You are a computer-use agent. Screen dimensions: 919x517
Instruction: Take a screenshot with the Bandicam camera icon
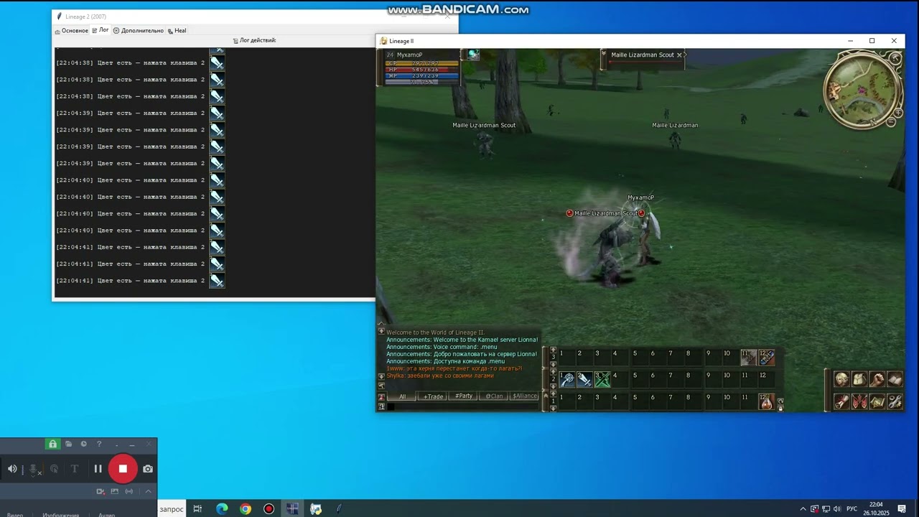(147, 469)
